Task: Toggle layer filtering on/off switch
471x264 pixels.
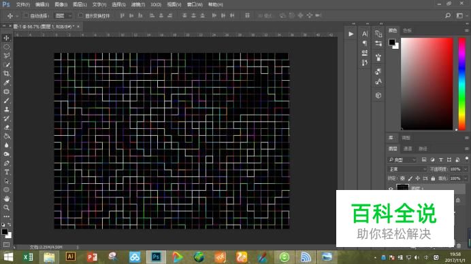Action: point(466,159)
